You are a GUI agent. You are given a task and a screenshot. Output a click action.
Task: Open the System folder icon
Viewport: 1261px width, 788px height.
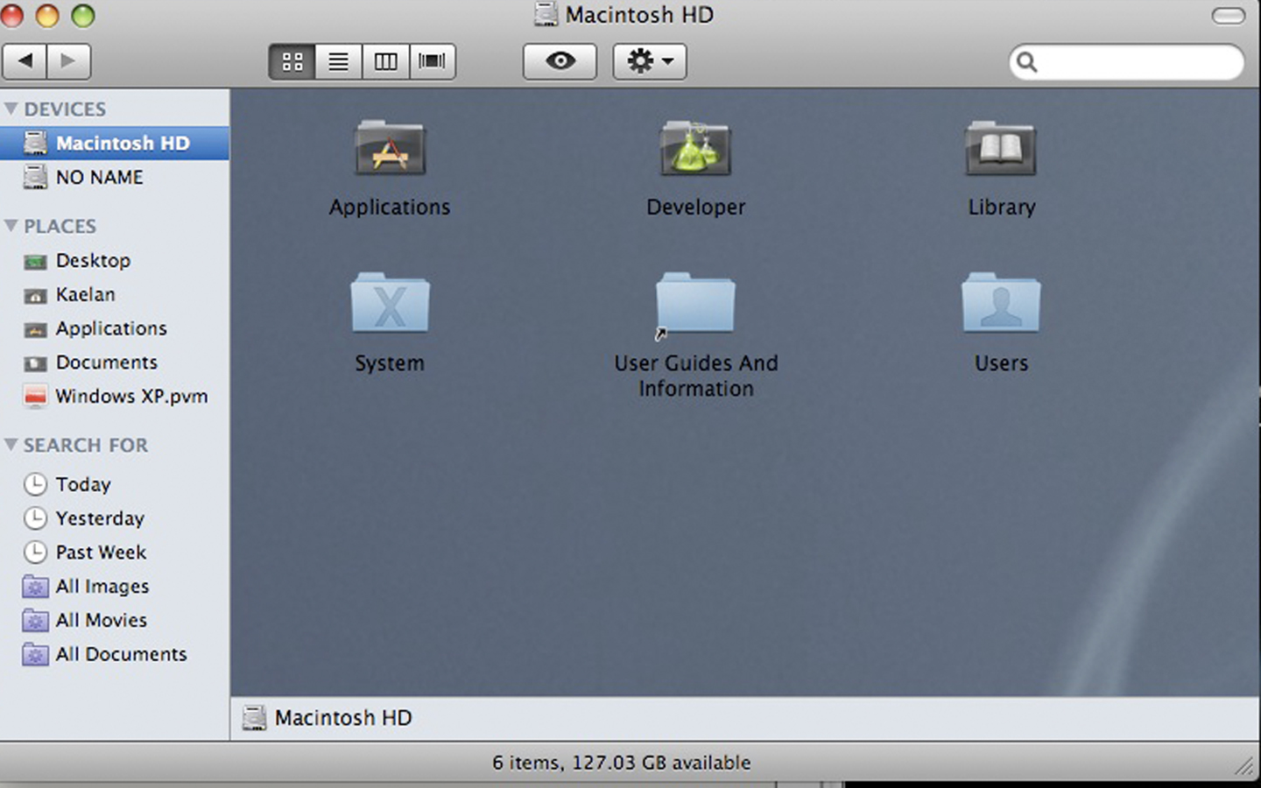tap(390, 303)
